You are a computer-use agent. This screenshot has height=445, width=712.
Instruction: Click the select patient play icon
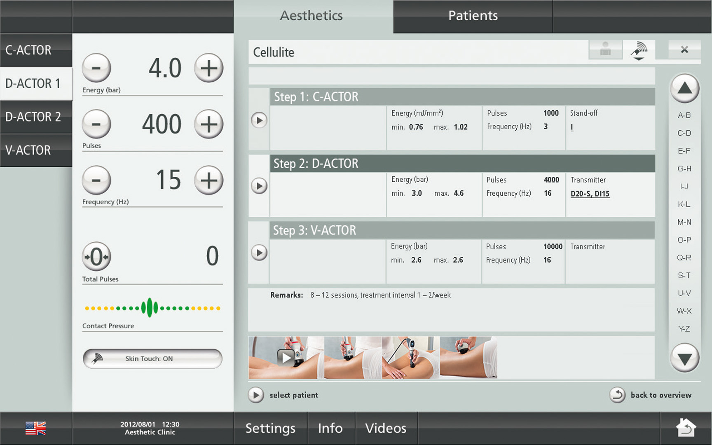(x=256, y=395)
